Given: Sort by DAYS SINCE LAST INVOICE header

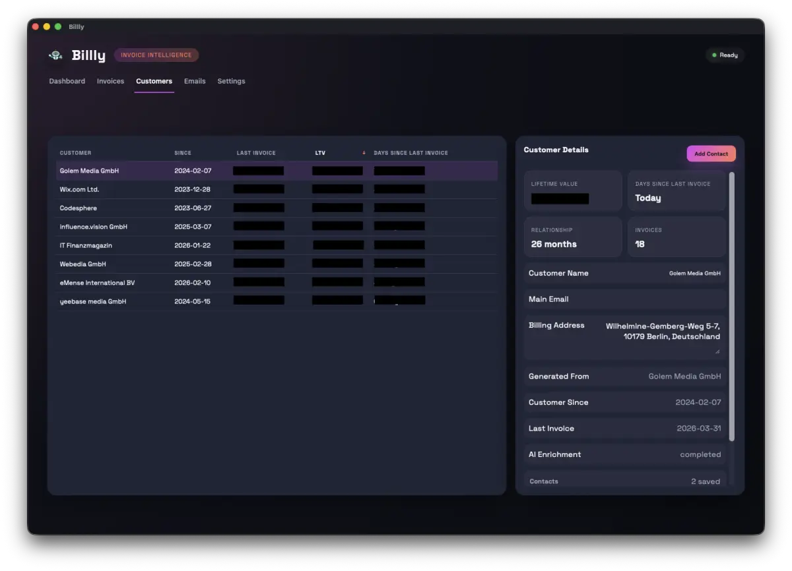Looking at the screenshot, I should coord(411,152).
